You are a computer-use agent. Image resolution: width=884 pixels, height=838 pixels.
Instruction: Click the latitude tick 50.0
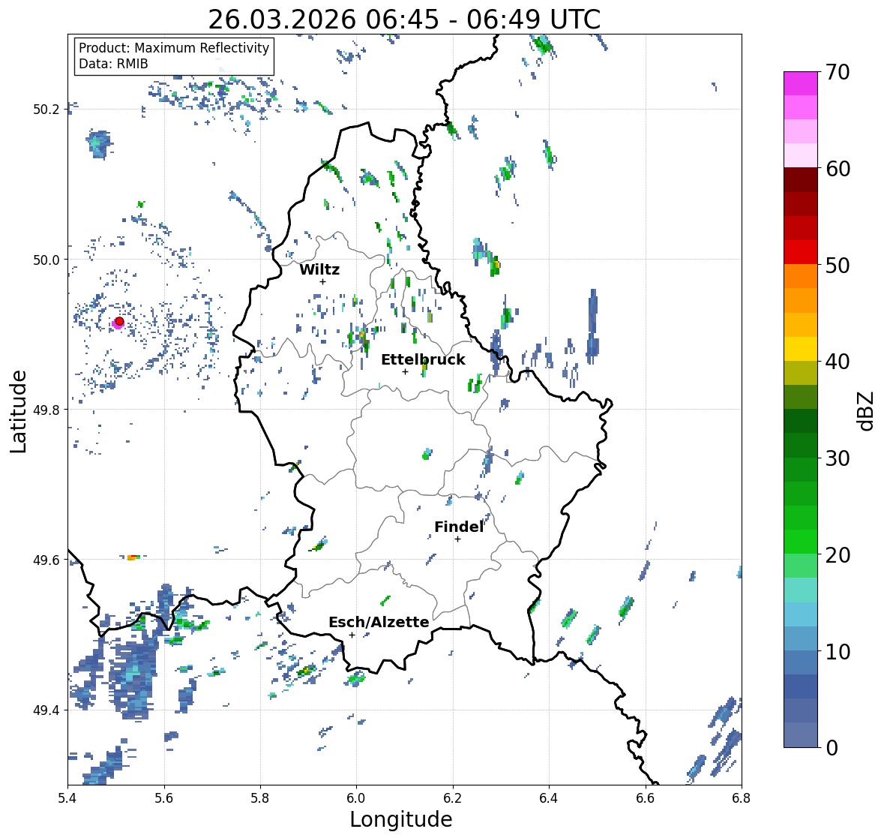(46, 260)
